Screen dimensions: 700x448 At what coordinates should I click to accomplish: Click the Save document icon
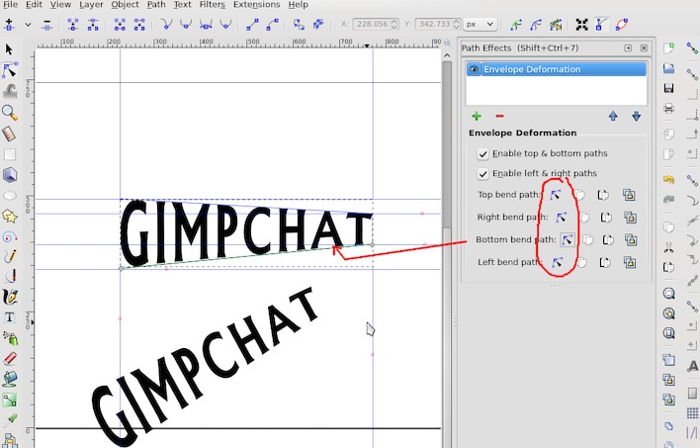tap(668, 88)
